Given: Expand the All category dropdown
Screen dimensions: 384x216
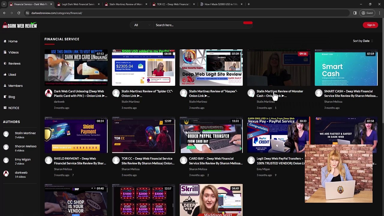Looking at the screenshot, I should click(142, 25).
